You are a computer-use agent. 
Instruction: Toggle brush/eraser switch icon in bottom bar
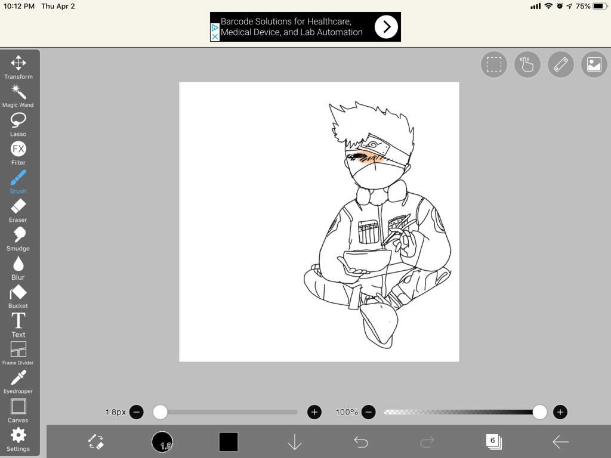[x=96, y=442]
